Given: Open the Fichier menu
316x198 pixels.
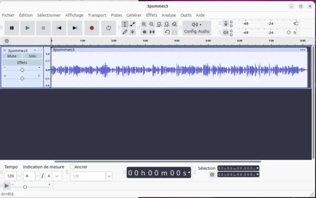Looking at the screenshot, I should coord(8,15).
